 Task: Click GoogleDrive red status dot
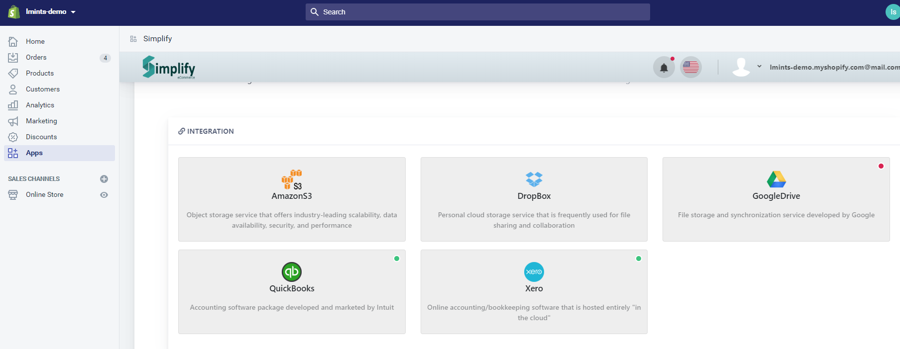point(881,166)
